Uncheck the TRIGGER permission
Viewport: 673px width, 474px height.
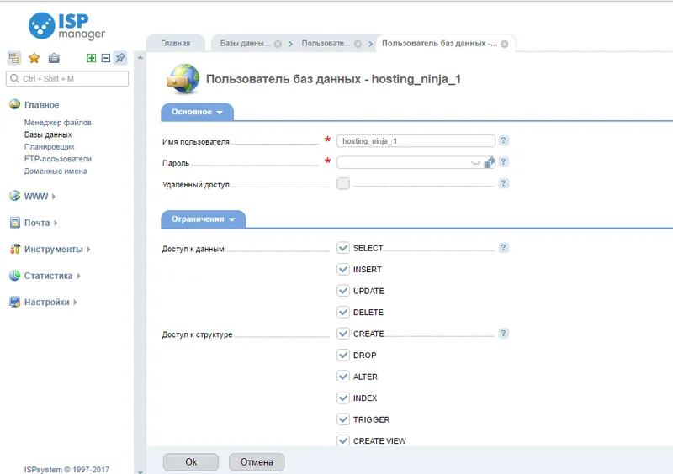pyautogui.click(x=343, y=419)
